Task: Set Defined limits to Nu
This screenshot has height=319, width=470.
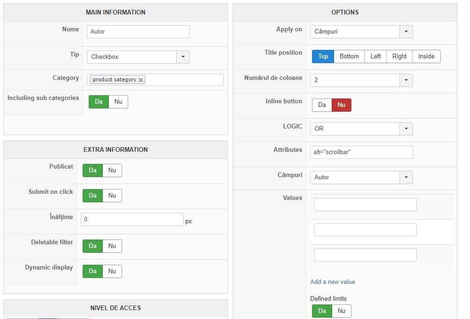Action: coord(342,311)
